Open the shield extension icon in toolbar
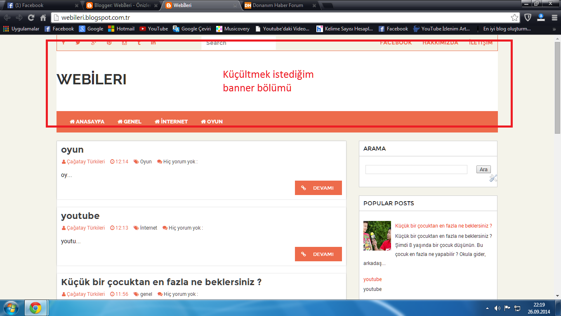Viewport: 561px width, 316px height. coord(528,17)
